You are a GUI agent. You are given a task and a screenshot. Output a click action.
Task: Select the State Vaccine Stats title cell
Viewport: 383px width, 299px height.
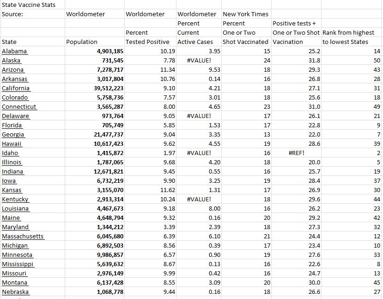coord(29,5)
